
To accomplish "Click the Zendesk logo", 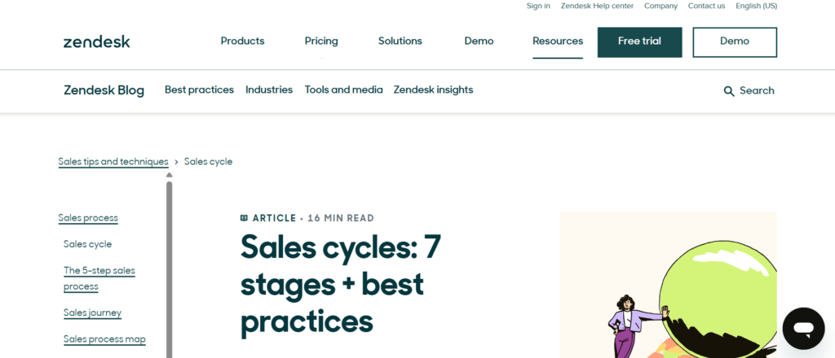I will [96, 41].
